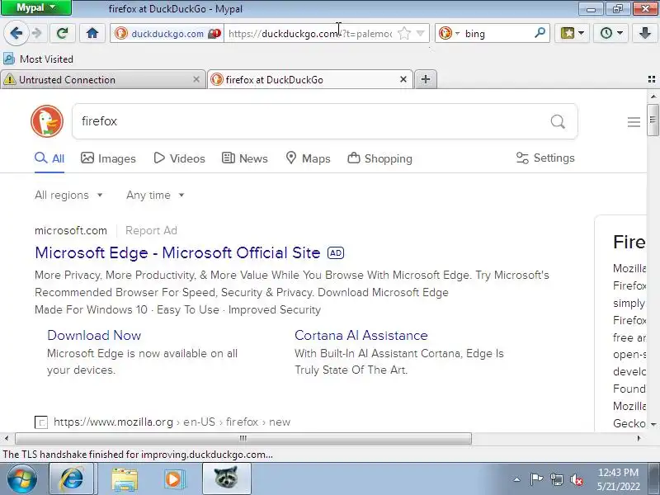Show hidden tray icons arrow
This screenshot has width=660, height=495.
[517, 479]
